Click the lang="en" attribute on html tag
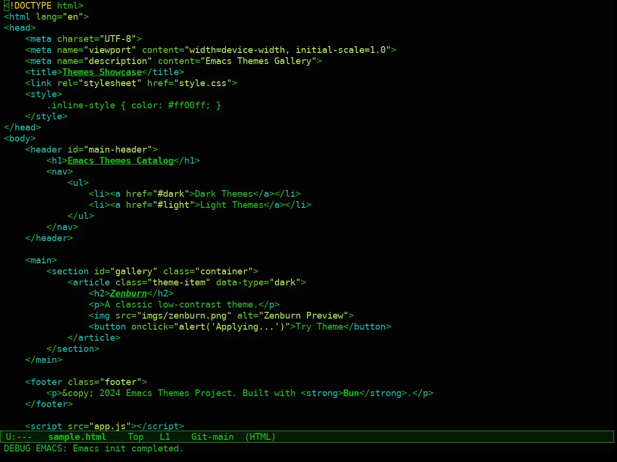The width and height of the screenshot is (617, 462). tap(60, 17)
